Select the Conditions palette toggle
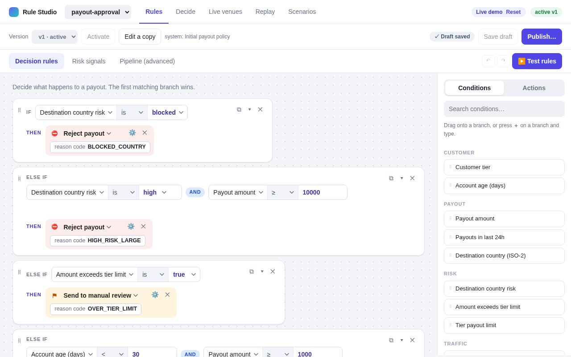Image resolution: width=571 pixels, height=357 pixels. point(475,88)
